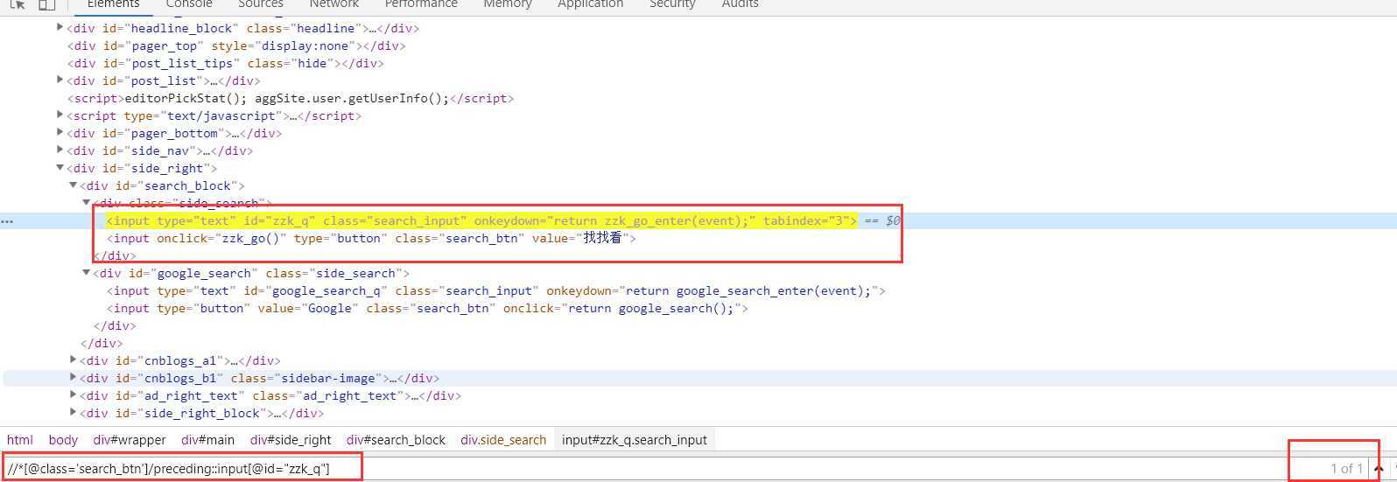
Task: Open the Application tab
Action: tap(591, 3)
